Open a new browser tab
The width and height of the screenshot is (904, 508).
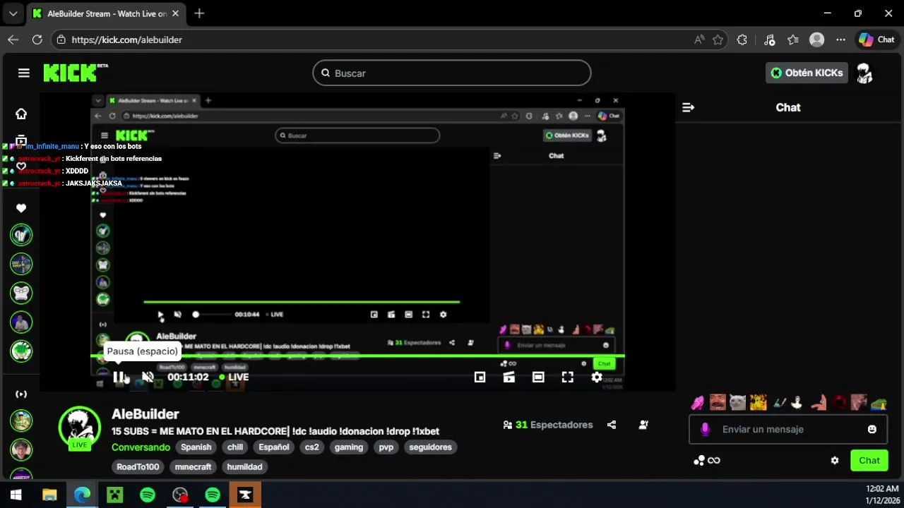(199, 13)
